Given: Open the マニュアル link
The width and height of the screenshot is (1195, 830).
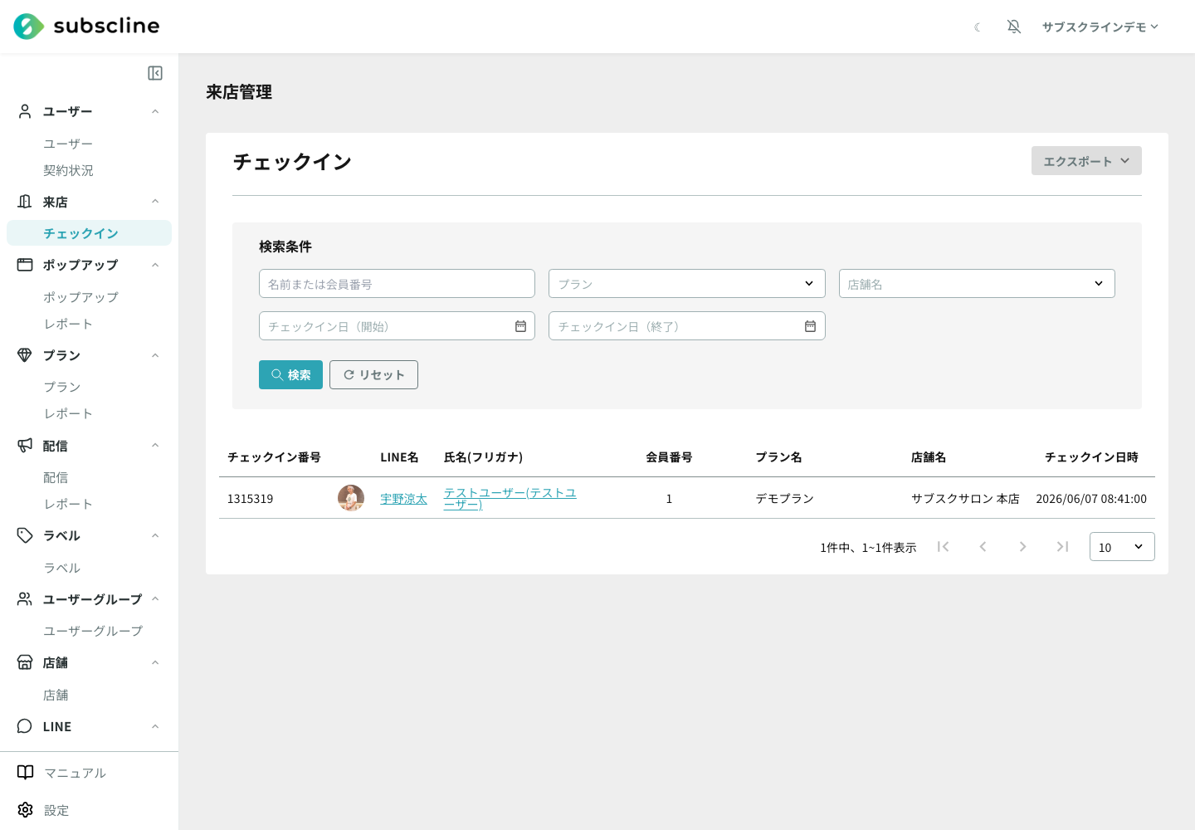Looking at the screenshot, I should 75,773.
